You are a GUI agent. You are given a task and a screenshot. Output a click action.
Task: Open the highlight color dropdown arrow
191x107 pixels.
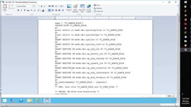tap(41, 10)
